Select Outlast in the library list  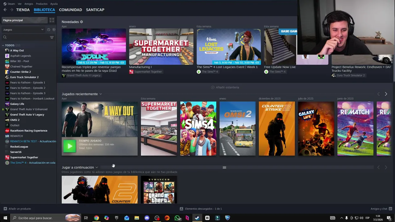click(x=15, y=125)
